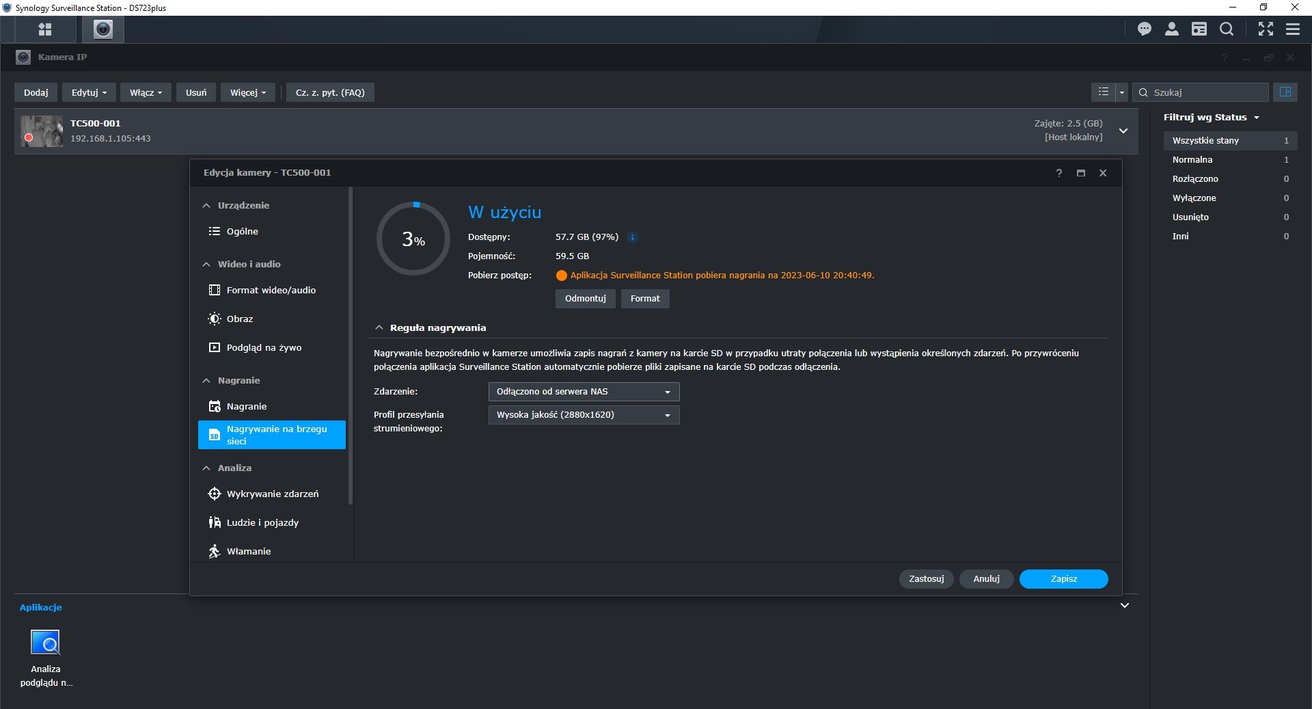Viewport: 1312px width, 709px height.
Task: Filter by Rozłączono status
Action: coord(1230,178)
